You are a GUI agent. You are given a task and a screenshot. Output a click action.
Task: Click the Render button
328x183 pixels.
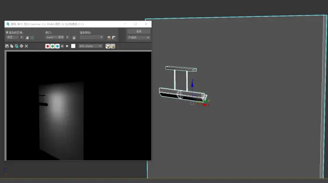[x=138, y=31]
